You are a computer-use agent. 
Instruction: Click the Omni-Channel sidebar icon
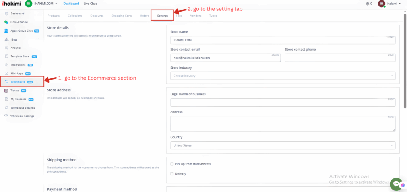click(6, 22)
